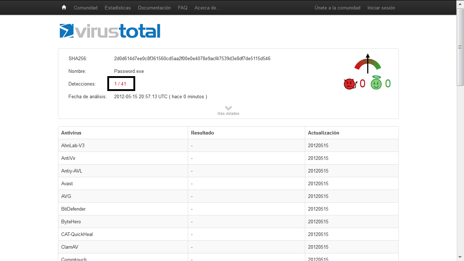Click the Antivirus column header
464x261 pixels.
click(71, 133)
